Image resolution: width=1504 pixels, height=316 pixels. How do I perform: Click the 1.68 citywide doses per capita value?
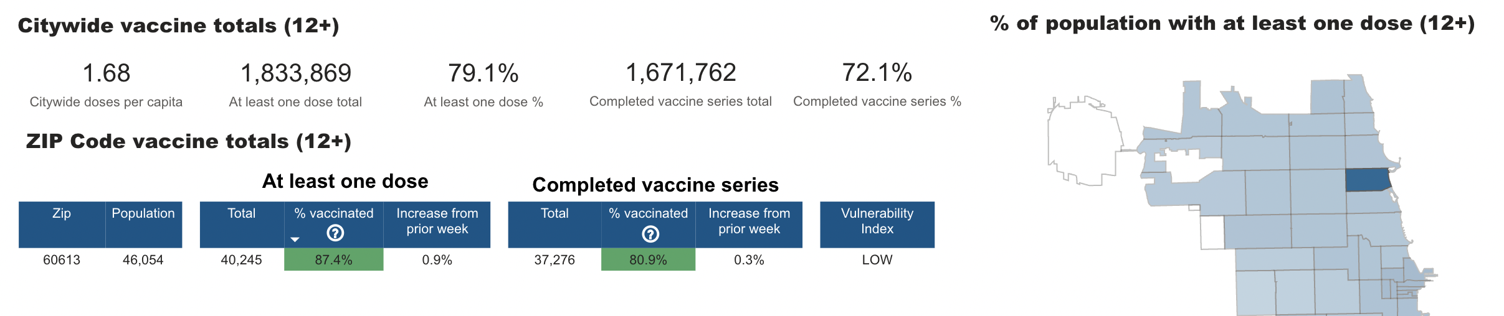click(107, 73)
